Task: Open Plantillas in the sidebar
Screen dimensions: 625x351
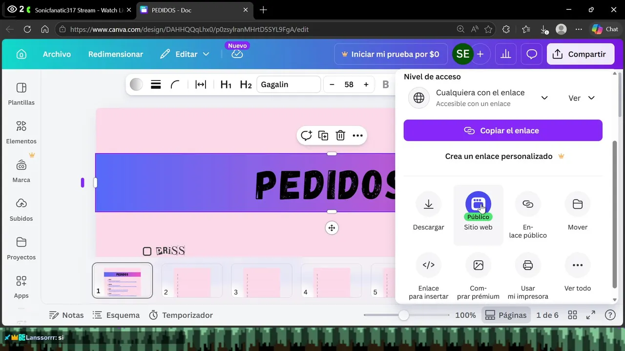Action: point(21,94)
